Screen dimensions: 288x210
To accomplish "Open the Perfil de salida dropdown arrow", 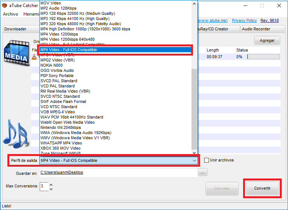I will (194, 160).
